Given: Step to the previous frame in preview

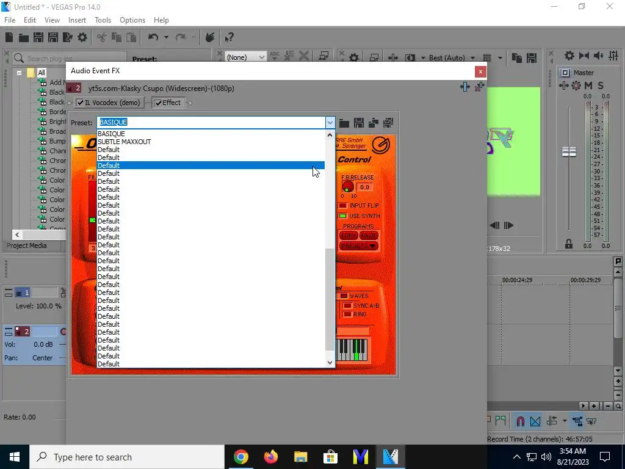Looking at the screenshot, I should pos(494,225).
